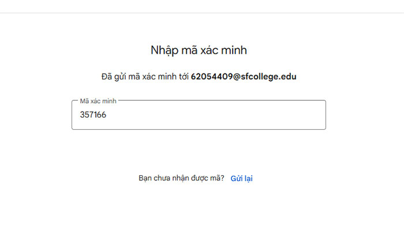Place cursor right after 357166
This screenshot has width=404, height=234.
[107, 115]
